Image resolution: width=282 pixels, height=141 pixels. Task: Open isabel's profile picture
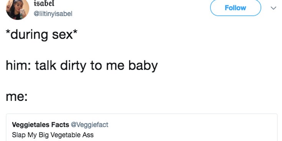tap(18, 8)
